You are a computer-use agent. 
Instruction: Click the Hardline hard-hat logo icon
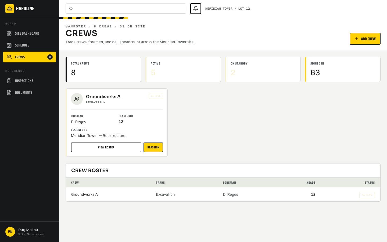pyautogui.click(x=10, y=9)
